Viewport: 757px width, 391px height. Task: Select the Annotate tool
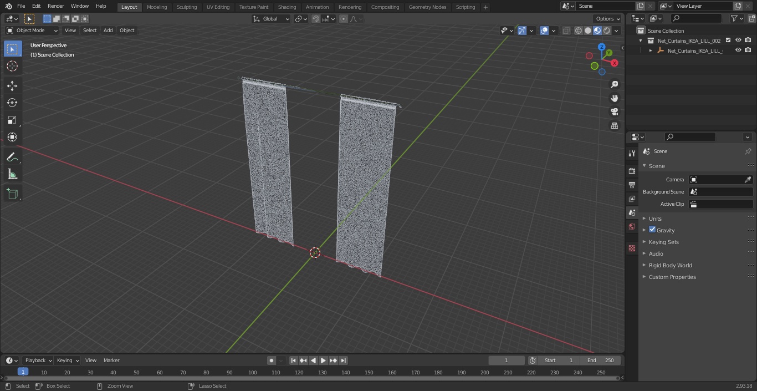[12, 157]
